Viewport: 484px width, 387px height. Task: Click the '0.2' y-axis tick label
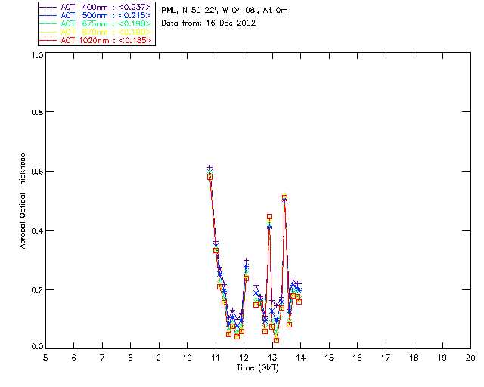click(x=37, y=290)
